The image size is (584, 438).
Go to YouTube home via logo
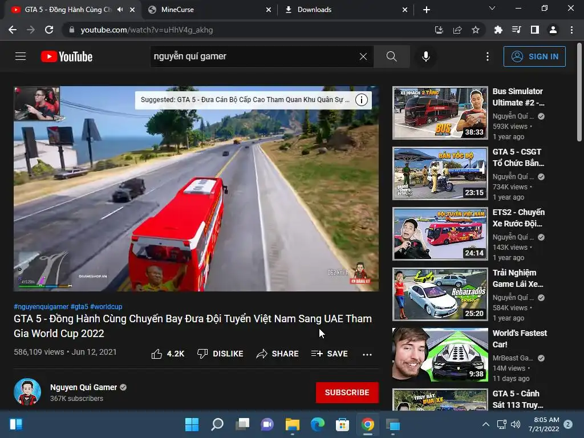(x=67, y=56)
